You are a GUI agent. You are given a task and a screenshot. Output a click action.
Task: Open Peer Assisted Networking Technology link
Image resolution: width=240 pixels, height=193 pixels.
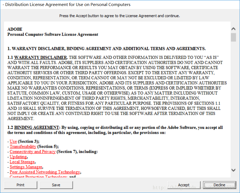45,172
